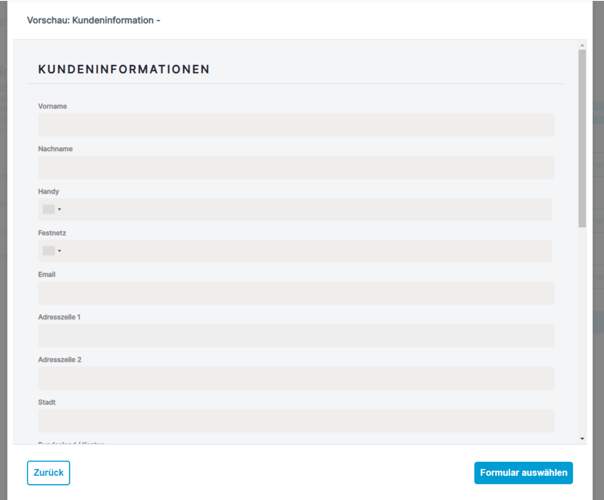Click the Handy flag placeholder icon
The height and width of the screenshot is (500, 604).
click(x=48, y=209)
